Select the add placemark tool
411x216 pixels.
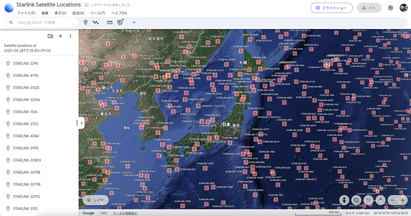click(x=86, y=22)
